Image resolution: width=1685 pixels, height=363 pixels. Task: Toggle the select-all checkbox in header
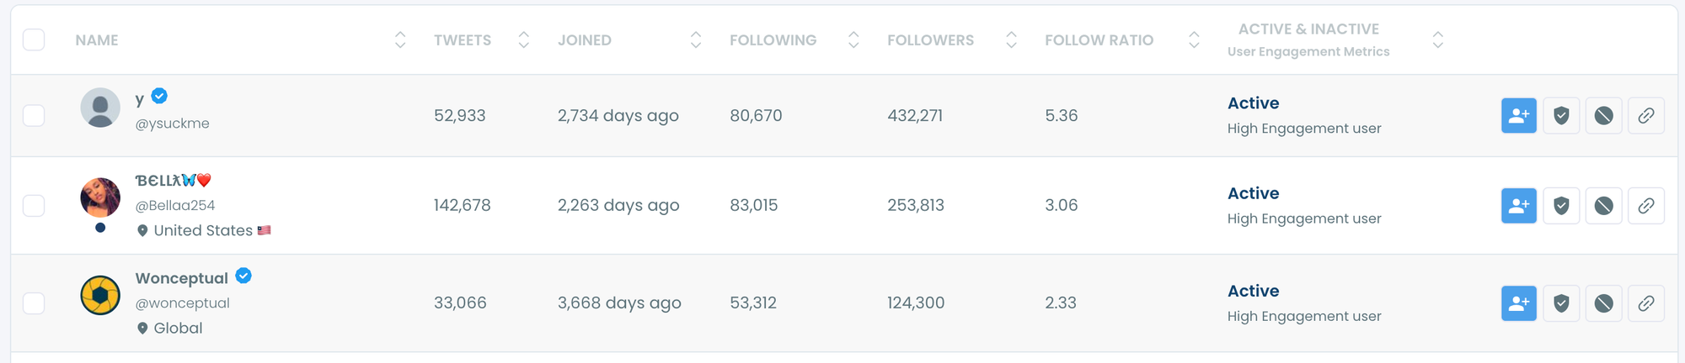(x=34, y=39)
